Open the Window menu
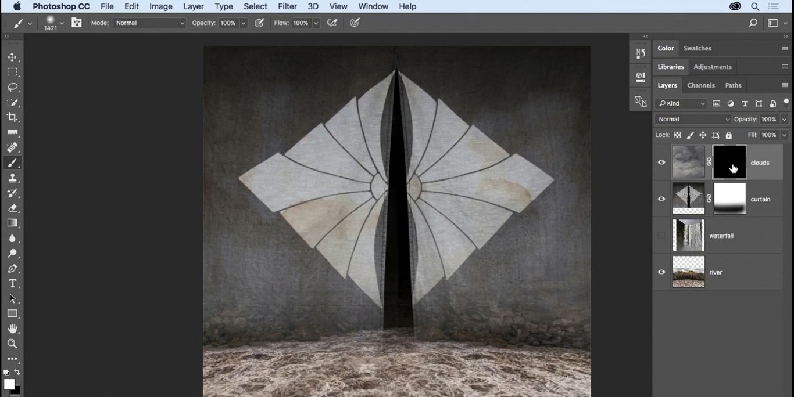The image size is (794, 397). tap(373, 6)
